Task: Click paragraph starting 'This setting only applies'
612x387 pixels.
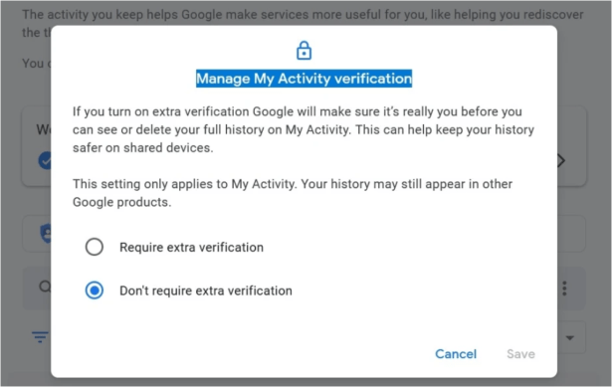Action: (x=293, y=193)
